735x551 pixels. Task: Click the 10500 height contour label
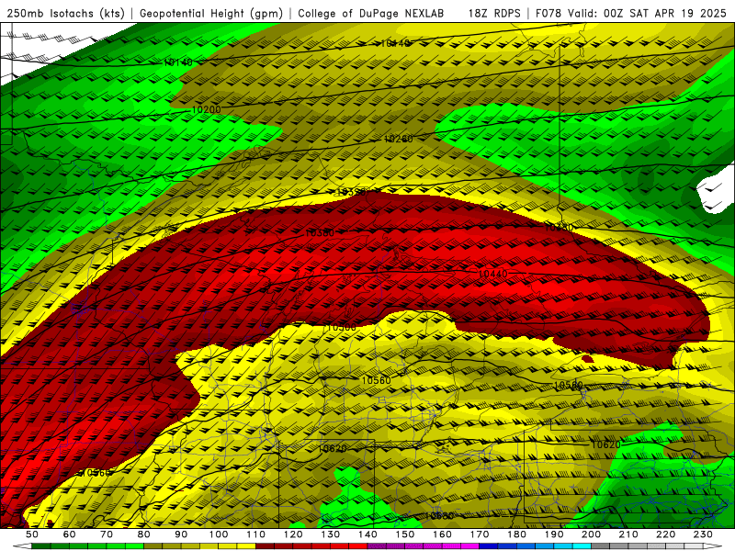pyautogui.click(x=341, y=328)
